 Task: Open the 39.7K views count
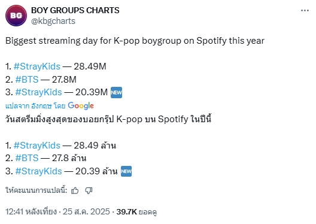point(136,211)
